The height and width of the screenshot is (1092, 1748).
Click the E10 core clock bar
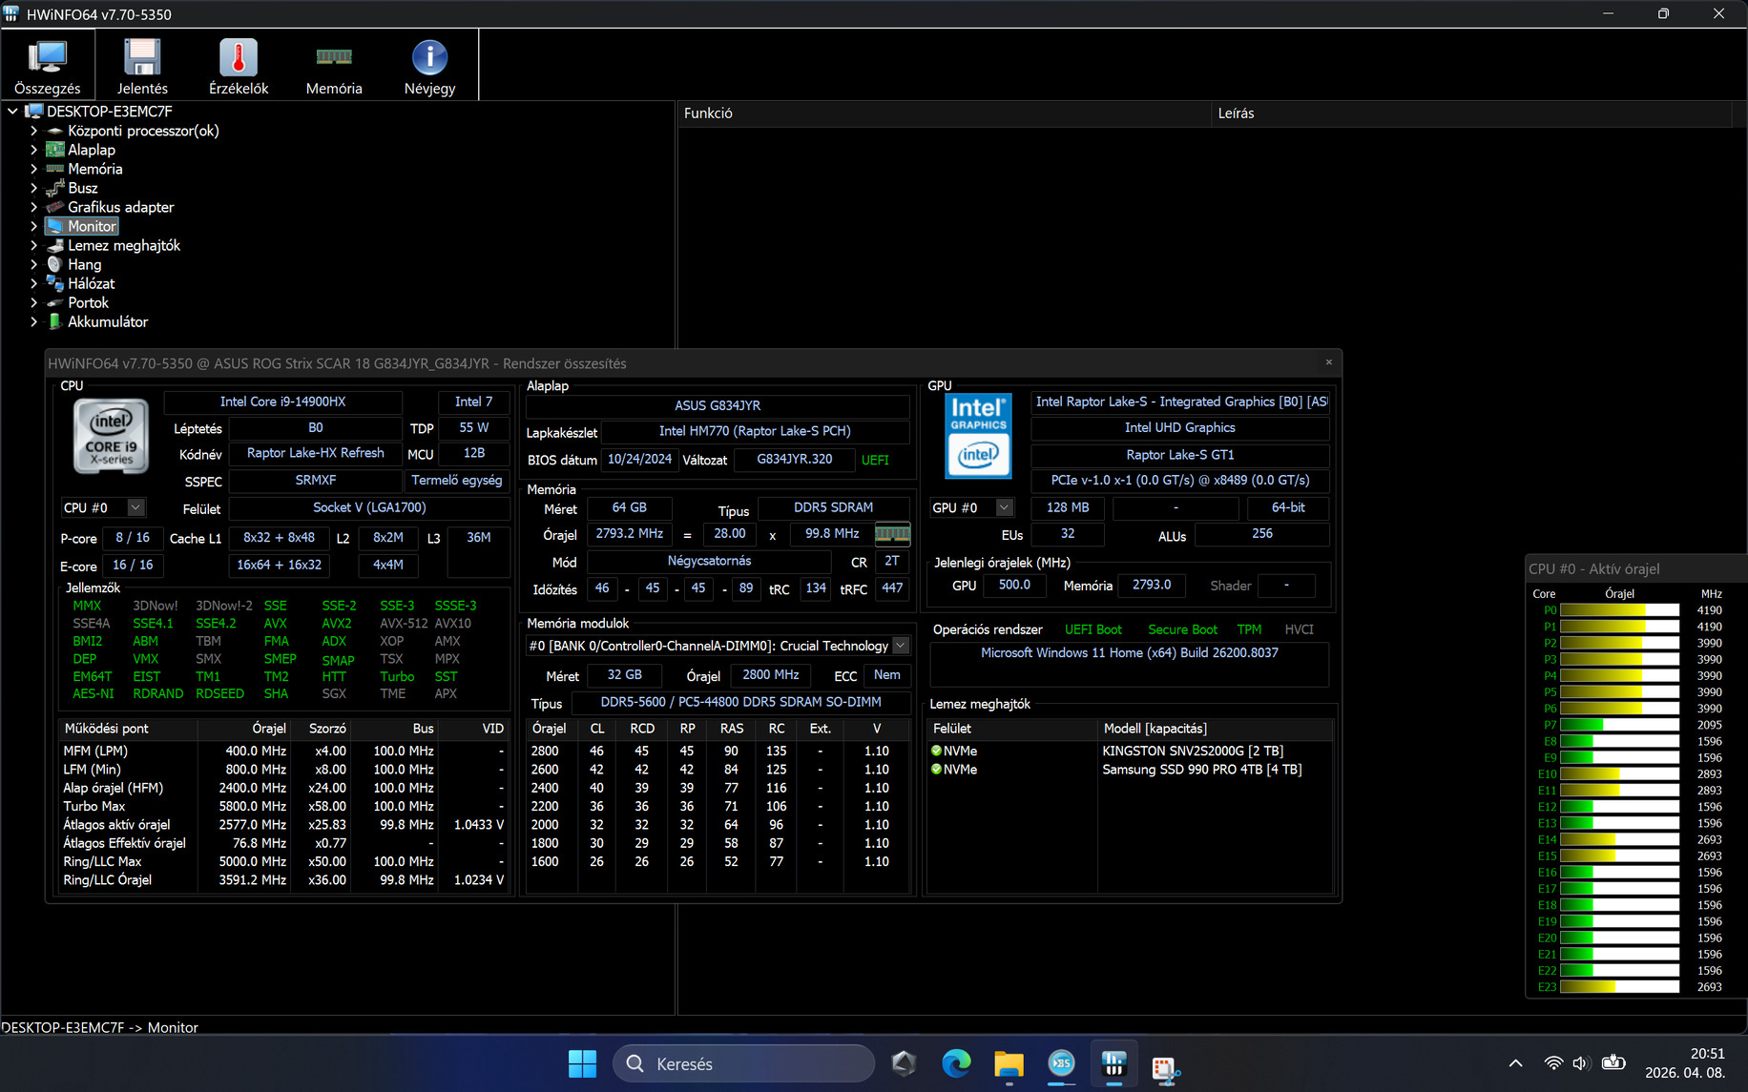[1620, 774]
